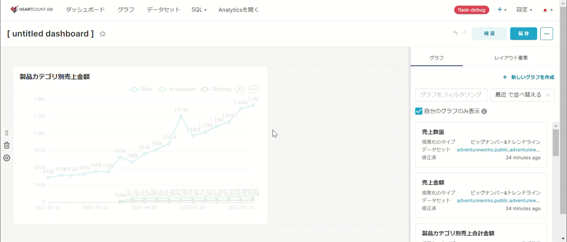Switch to the グラフ side panel tab

click(436, 58)
